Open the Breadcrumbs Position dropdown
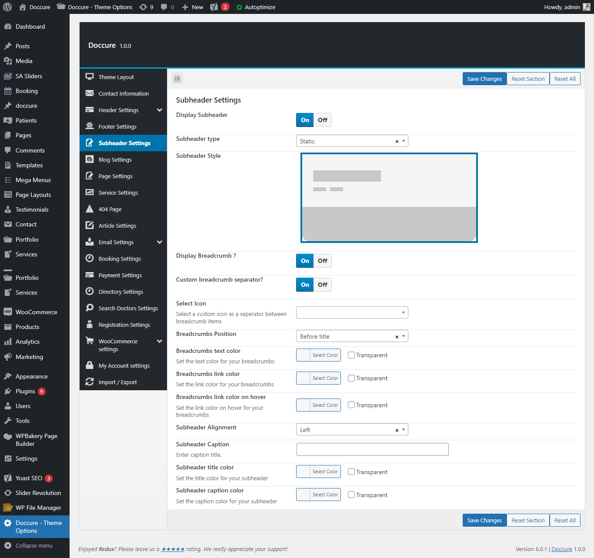Viewport: 594px width, 558px height. coord(352,336)
